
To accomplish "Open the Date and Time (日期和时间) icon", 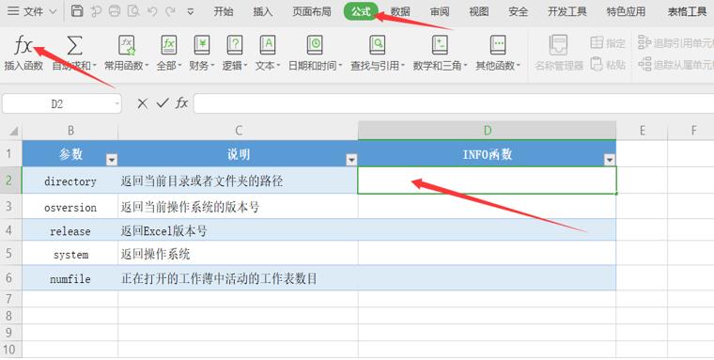I will (x=315, y=45).
